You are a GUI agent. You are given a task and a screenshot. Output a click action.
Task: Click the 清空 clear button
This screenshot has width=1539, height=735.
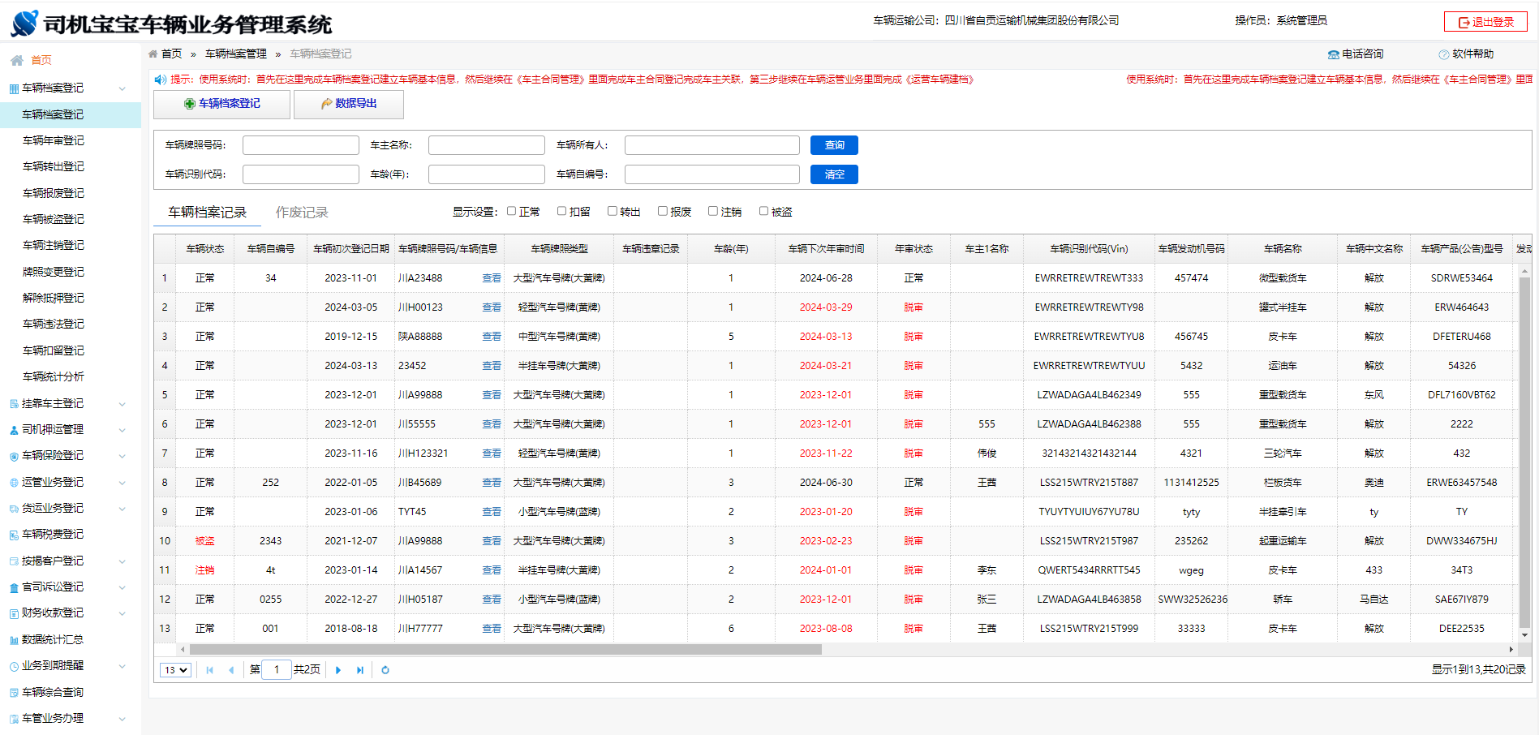pos(834,174)
